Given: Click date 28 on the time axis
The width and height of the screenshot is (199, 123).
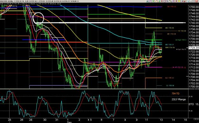Looking at the screenshot, I should tap(31, 120).
